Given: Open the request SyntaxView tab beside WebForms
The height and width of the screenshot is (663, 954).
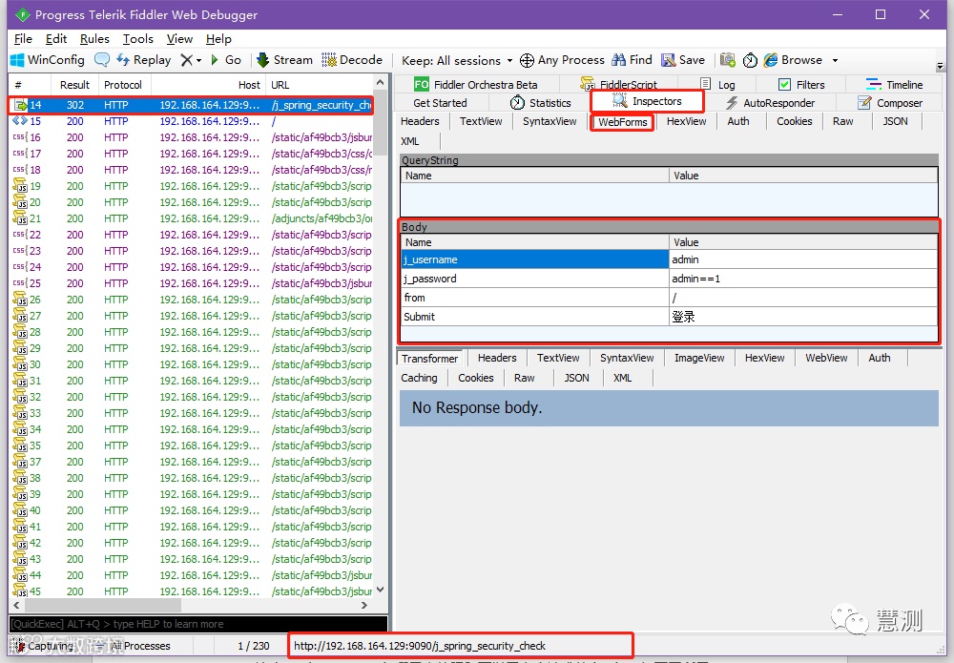Looking at the screenshot, I should click(x=550, y=121).
